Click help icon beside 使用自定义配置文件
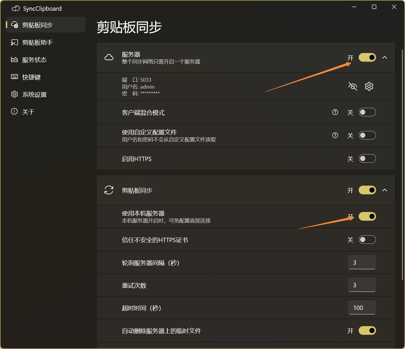Viewport: 405px width, 349px height. coord(335,135)
